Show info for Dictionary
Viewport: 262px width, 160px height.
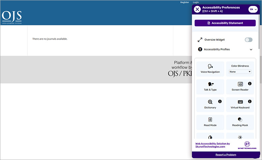pyautogui.click(x=220, y=101)
